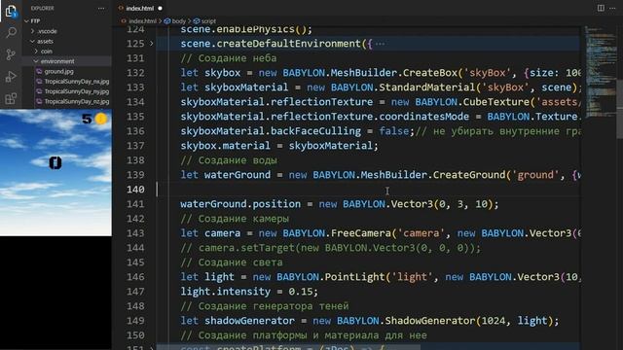
Task: Open the Source Control view
Action: [11, 54]
